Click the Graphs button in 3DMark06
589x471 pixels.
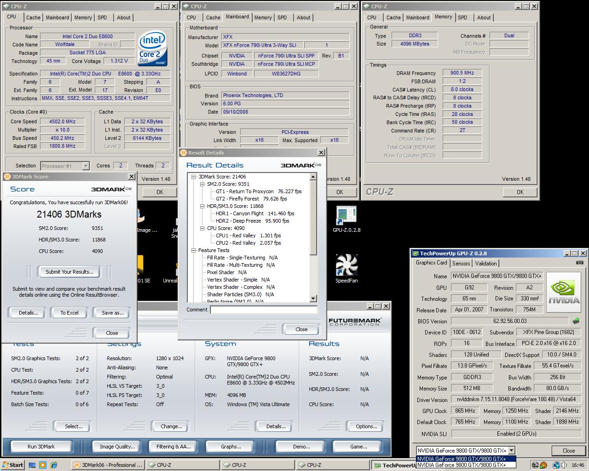[x=231, y=447]
